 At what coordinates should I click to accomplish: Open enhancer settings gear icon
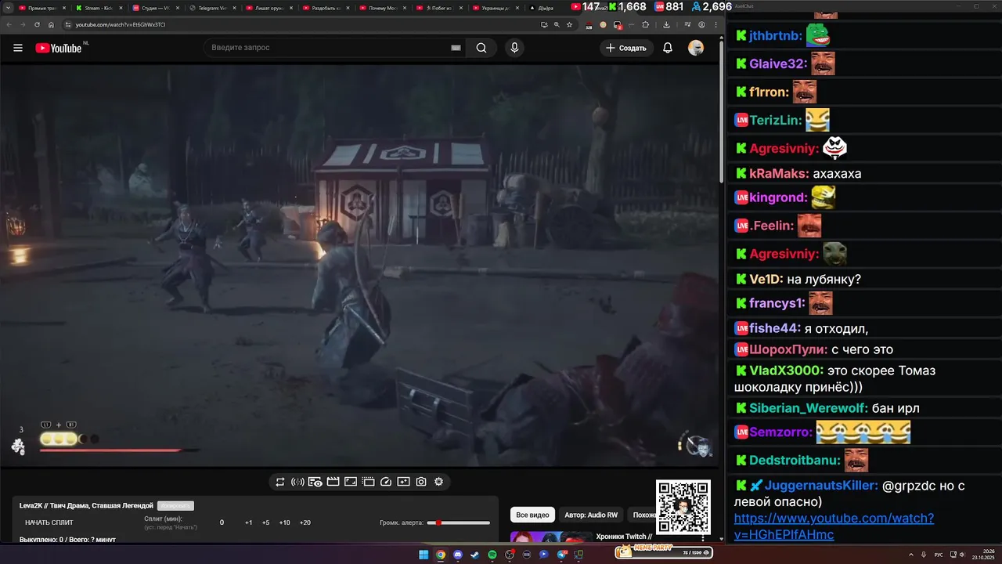[x=438, y=482]
